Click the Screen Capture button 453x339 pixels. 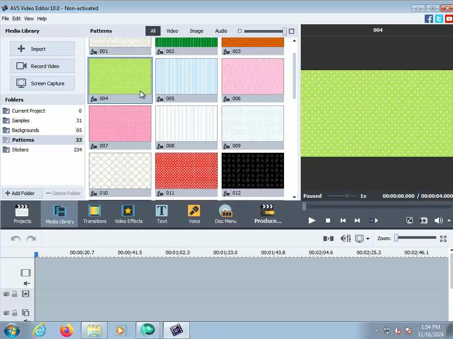pyautogui.click(x=42, y=83)
